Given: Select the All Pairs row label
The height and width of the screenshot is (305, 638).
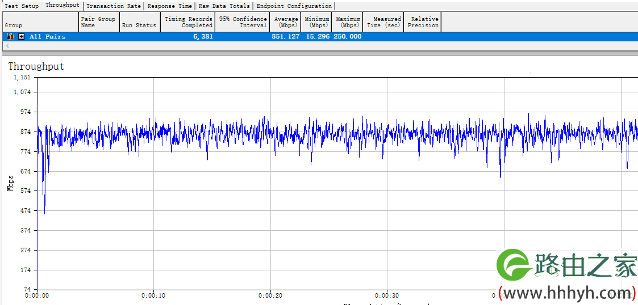Looking at the screenshot, I should pos(48,36).
